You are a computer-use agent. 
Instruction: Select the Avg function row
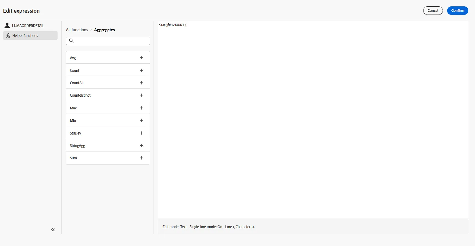[108, 58]
